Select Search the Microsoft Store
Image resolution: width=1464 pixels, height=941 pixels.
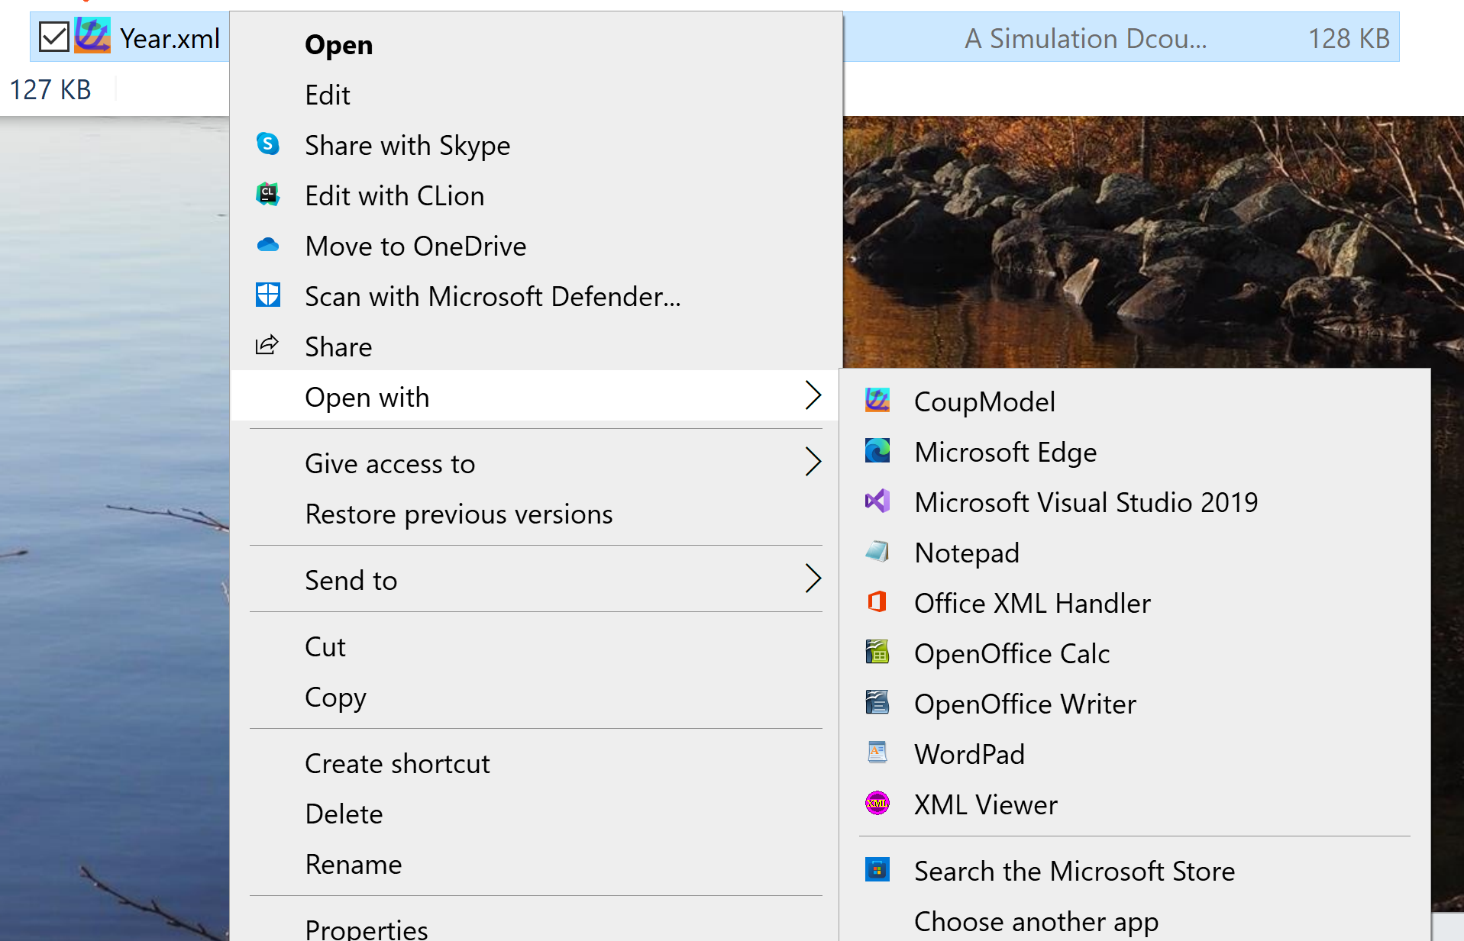tap(1135, 871)
